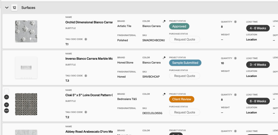
Task: Open the Sample Submitted status dropdown
Action: coord(185,63)
